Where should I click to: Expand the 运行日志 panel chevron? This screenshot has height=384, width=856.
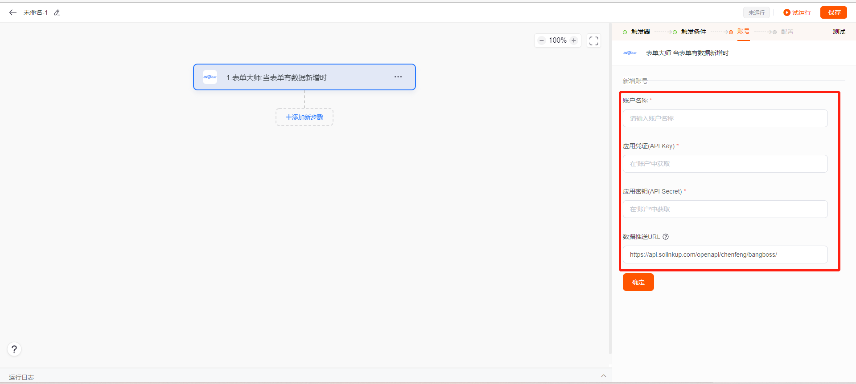pos(604,376)
